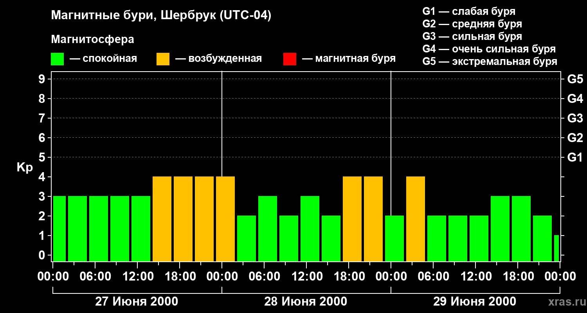Click the '06:00' time label under 29 June
This screenshot has height=313, width=587.
pyautogui.click(x=433, y=277)
